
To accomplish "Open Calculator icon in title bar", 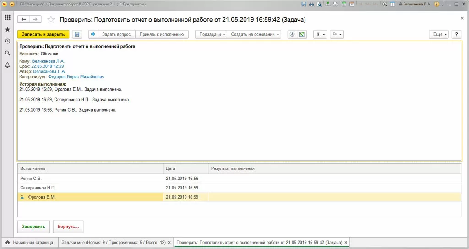I will [344, 4].
